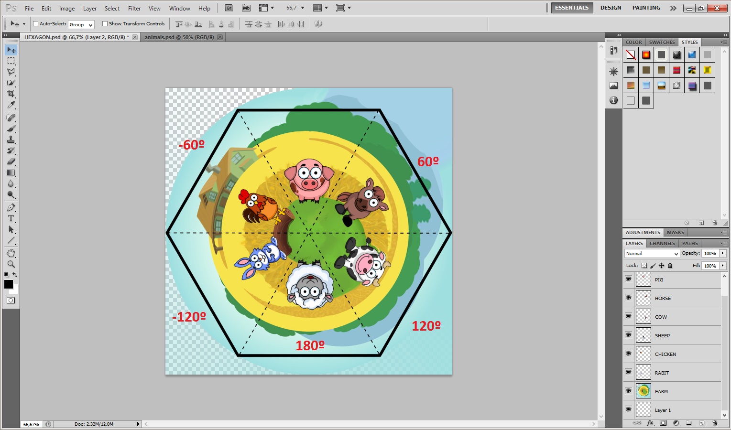Select the Rectangular Marquee tool
The image size is (731, 430).
pos(11,61)
